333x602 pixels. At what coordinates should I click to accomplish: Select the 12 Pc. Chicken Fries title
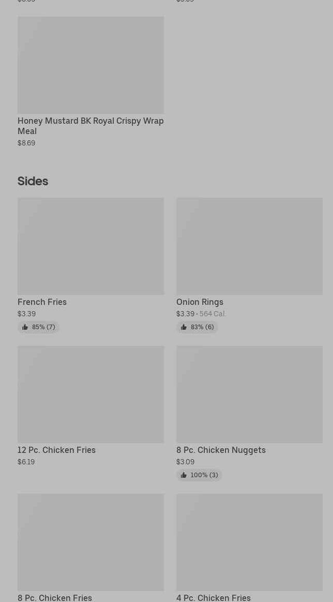click(x=56, y=450)
